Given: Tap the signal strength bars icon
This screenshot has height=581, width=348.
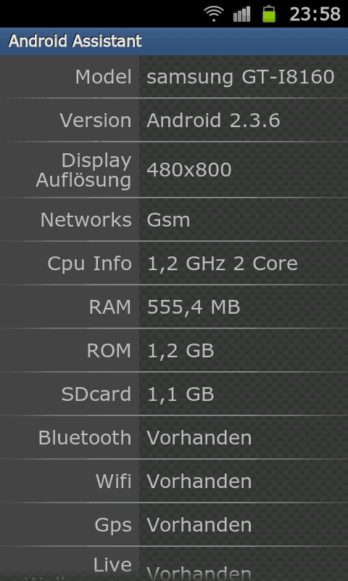Looking at the screenshot, I should point(241,14).
